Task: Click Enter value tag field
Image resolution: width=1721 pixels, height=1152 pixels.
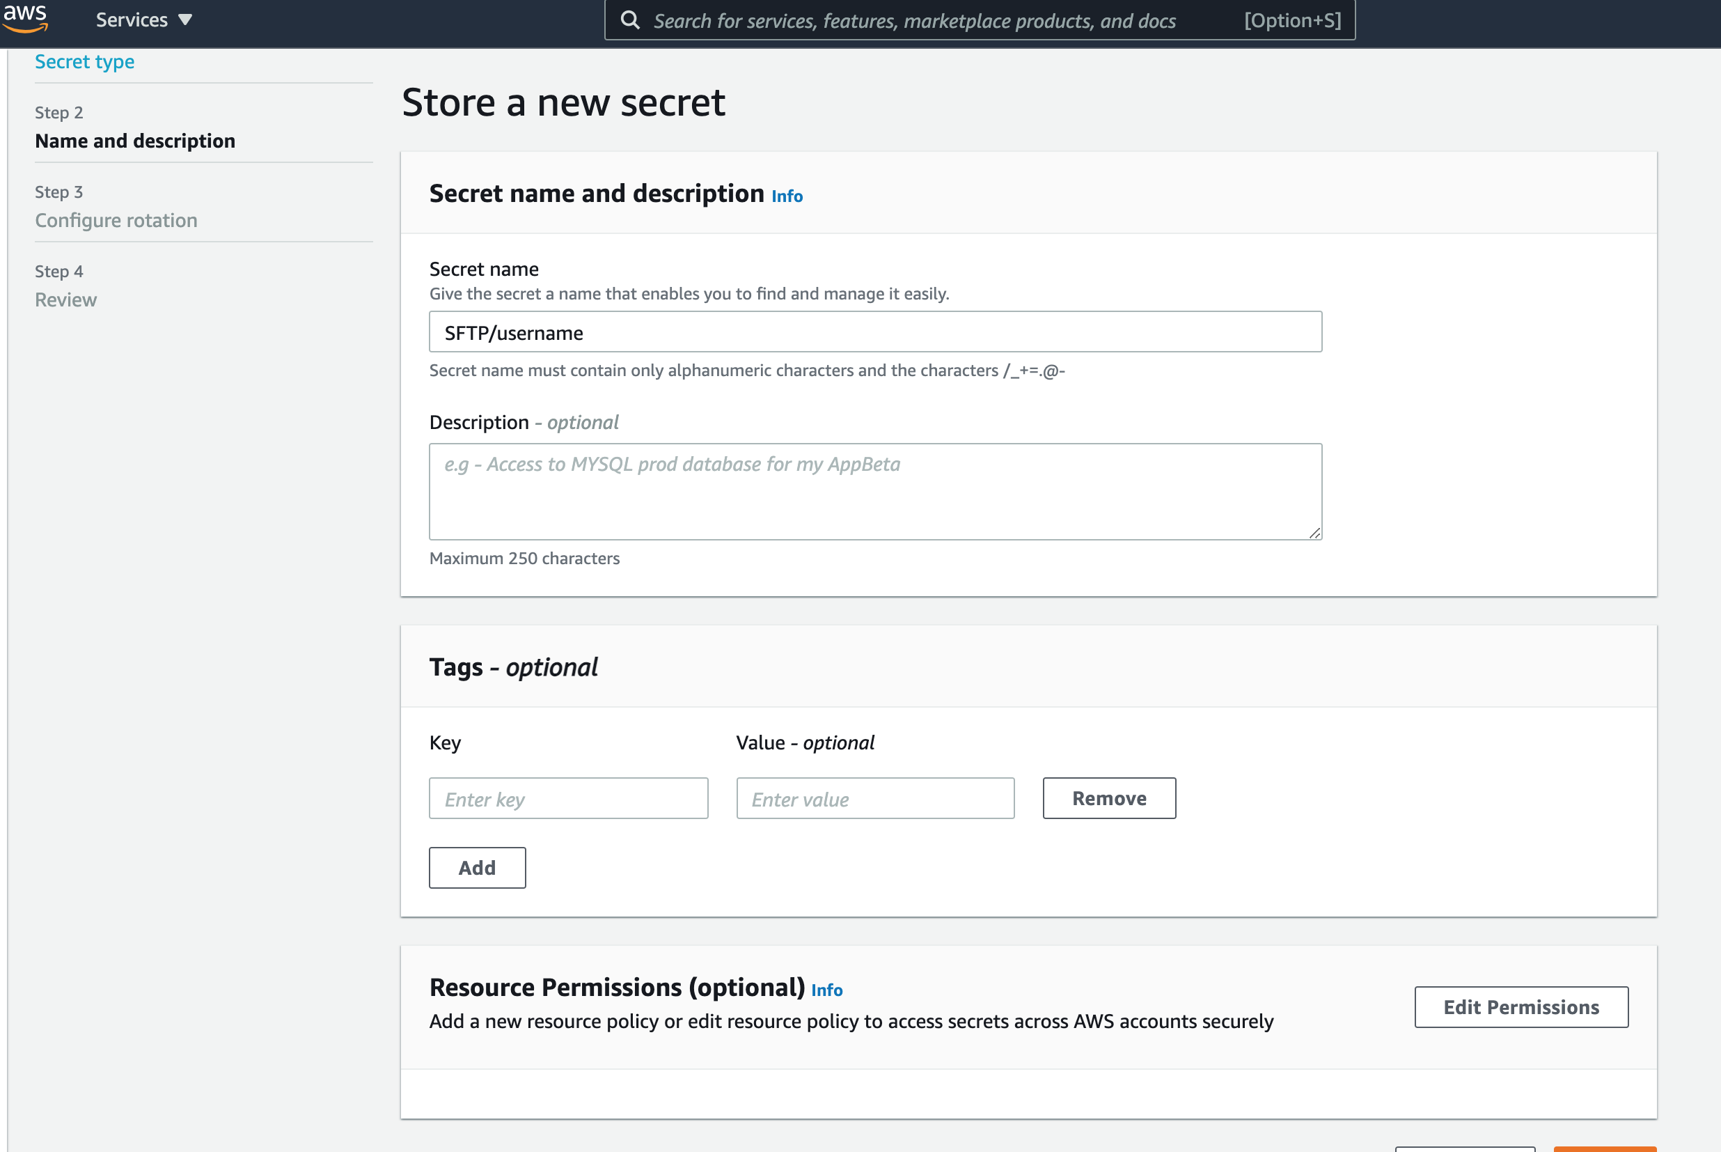Action: (x=875, y=798)
